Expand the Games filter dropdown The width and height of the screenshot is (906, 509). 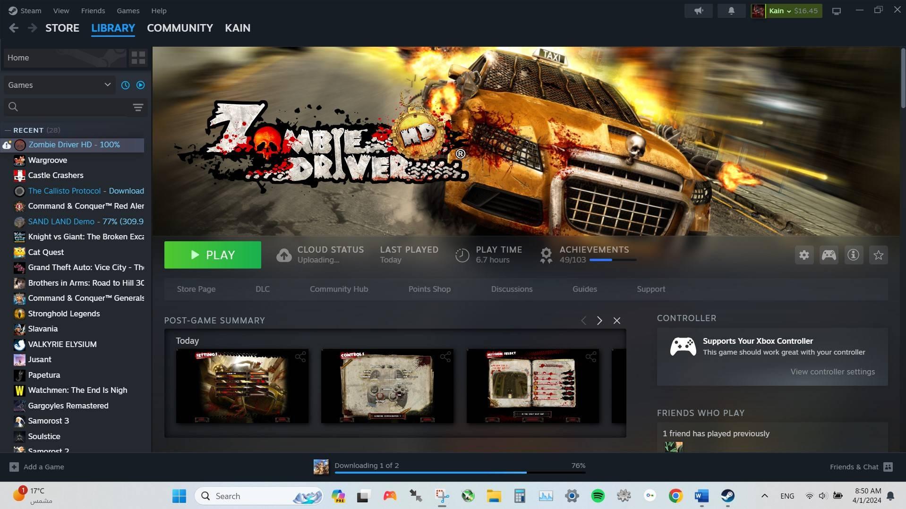[60, 85]
